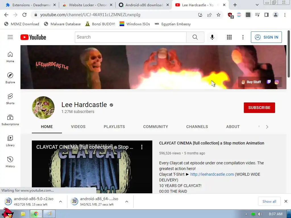This screenshot has height=218, width=291.
Task: Open options for android-x86_64 iso download
Action: tap(127, 202)
